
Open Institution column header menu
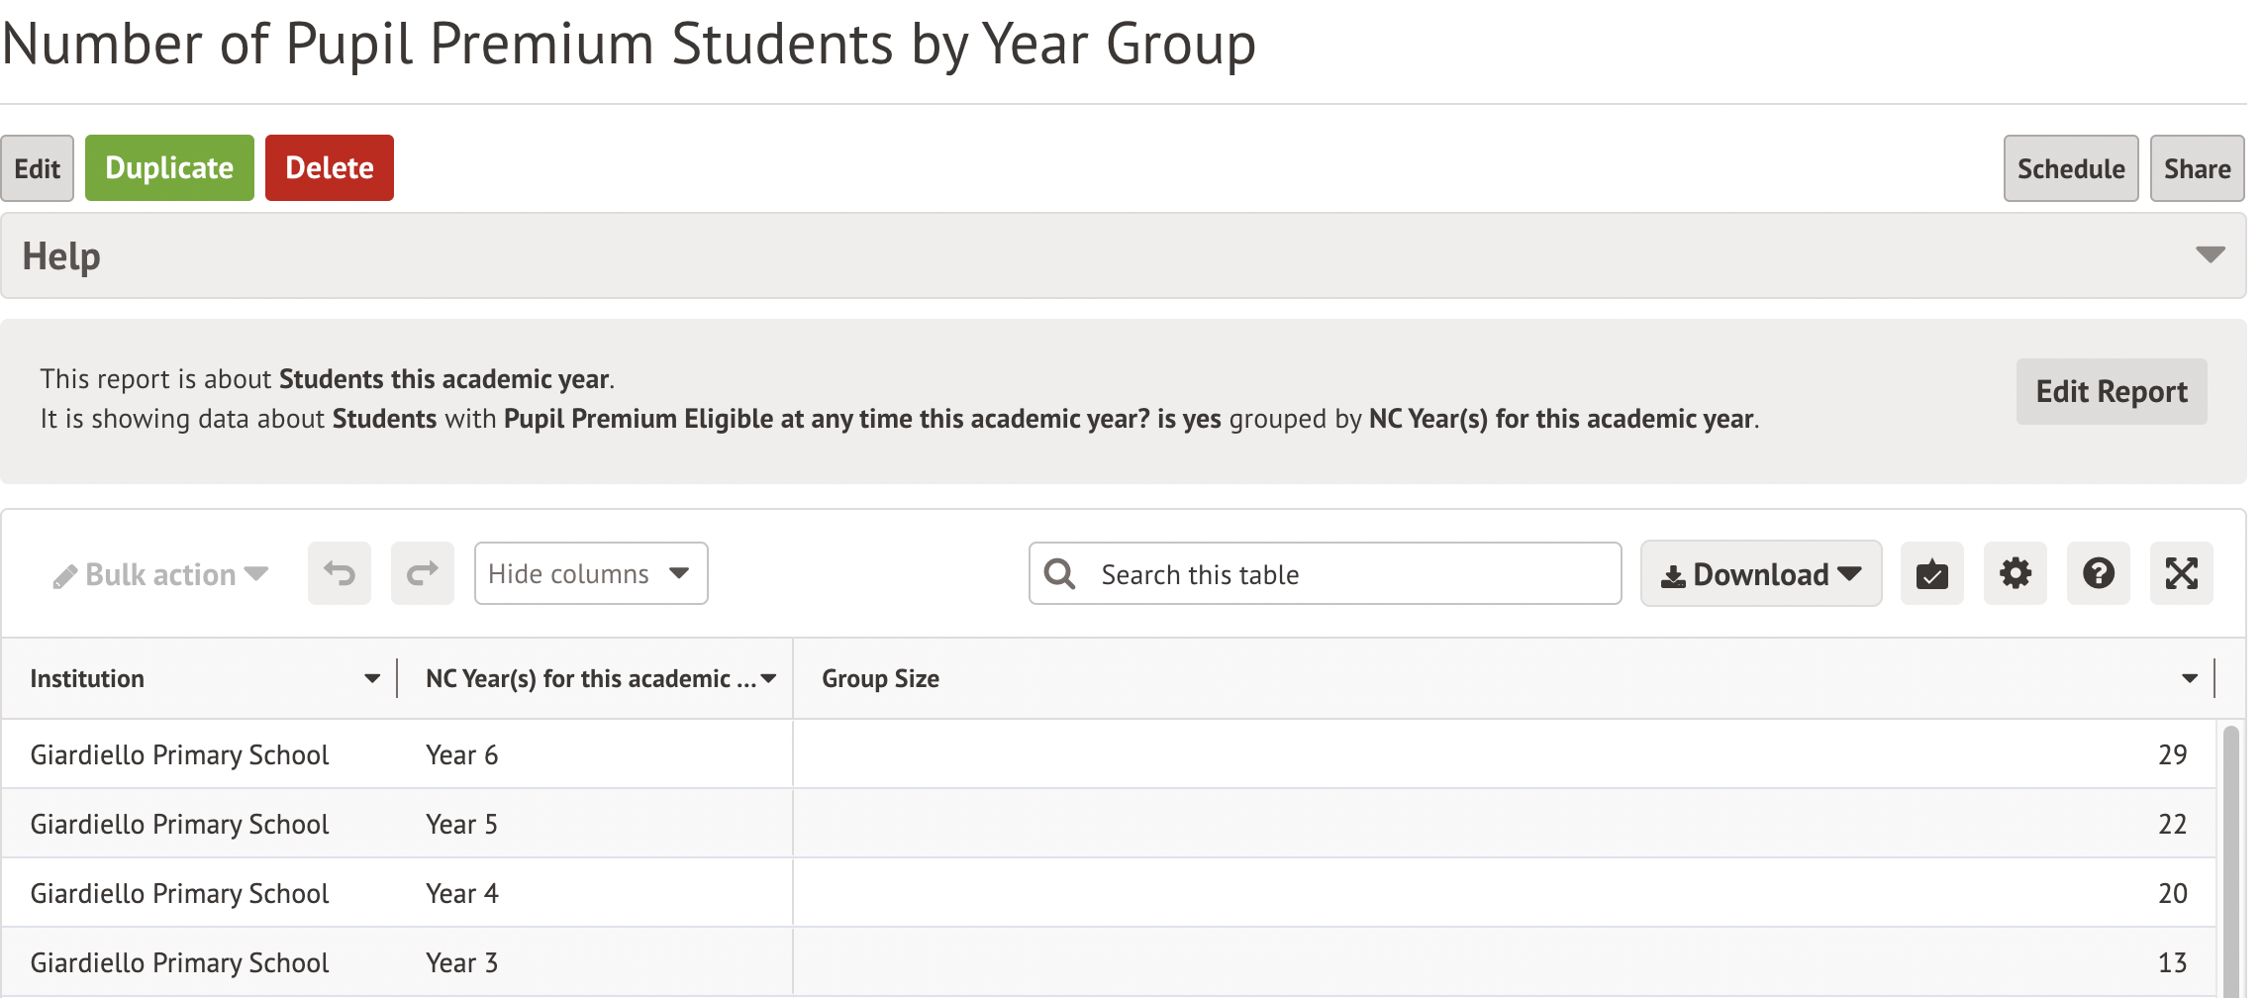tap(372, 679)
